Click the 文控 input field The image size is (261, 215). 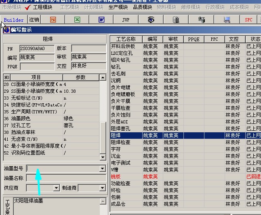(89, 66)
